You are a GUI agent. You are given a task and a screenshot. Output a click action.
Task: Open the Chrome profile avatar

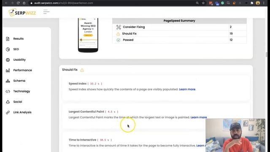258,3
